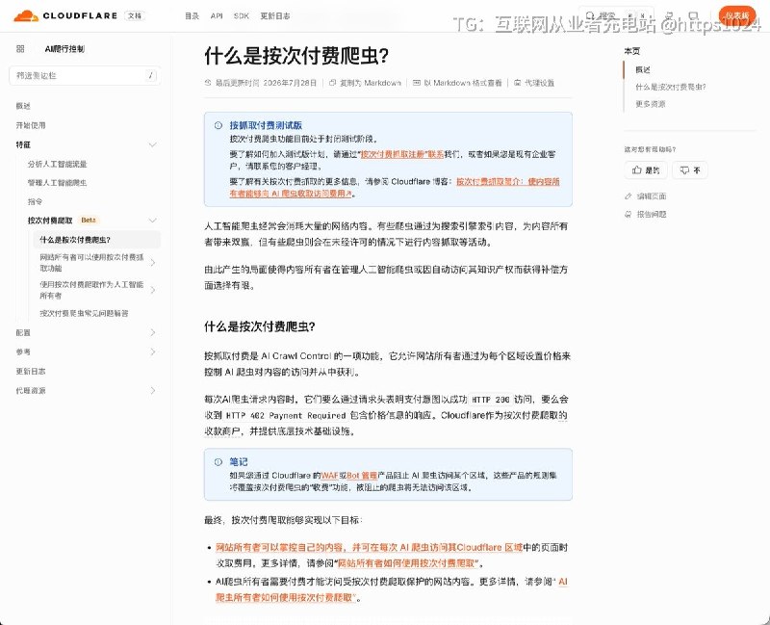Open the 网站所有者如何使用按次付费爬取 link
Screen dimensions: 770x625
pos(406,563)
